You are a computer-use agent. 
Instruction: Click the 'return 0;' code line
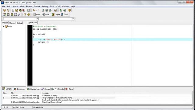(x=43, y=42)
